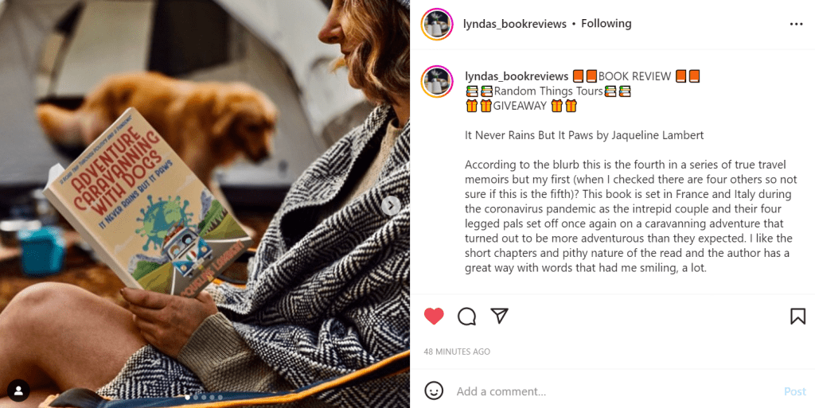
Task: Go to next photo with carousel arrow
Action: coord(391,205)
